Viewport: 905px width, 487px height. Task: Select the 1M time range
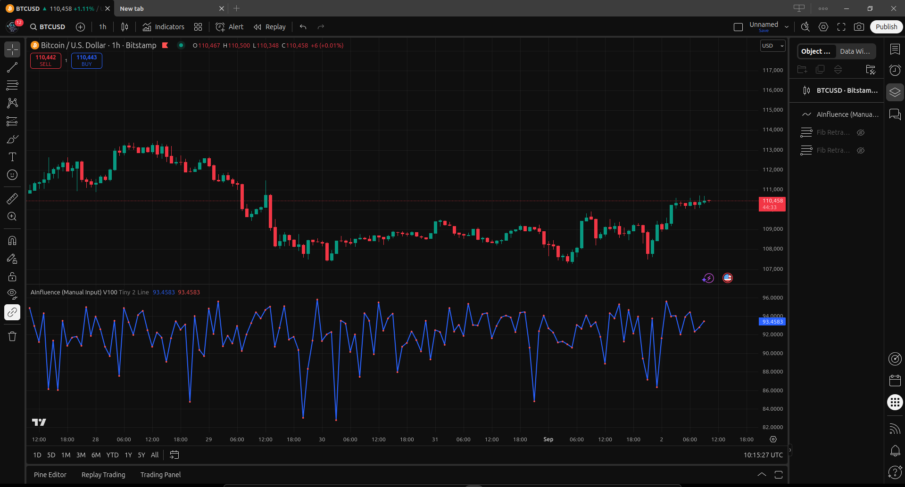66,455
